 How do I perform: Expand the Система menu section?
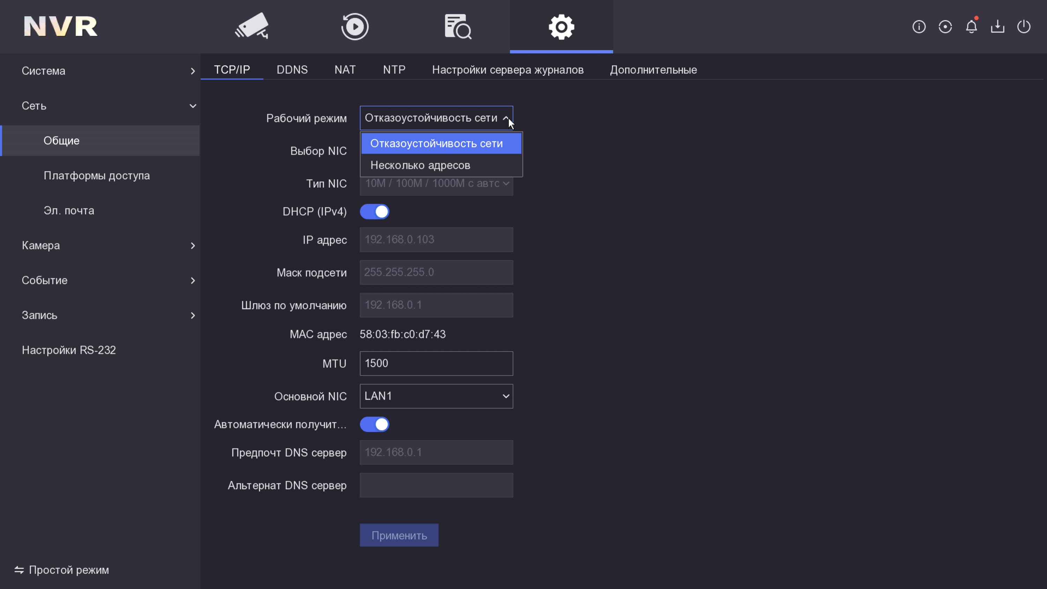108,71
